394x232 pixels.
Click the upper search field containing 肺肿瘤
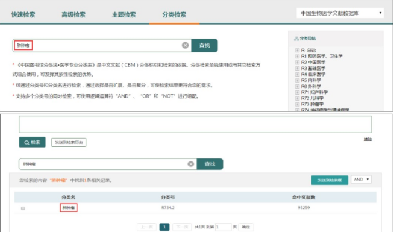click(102, 45)
